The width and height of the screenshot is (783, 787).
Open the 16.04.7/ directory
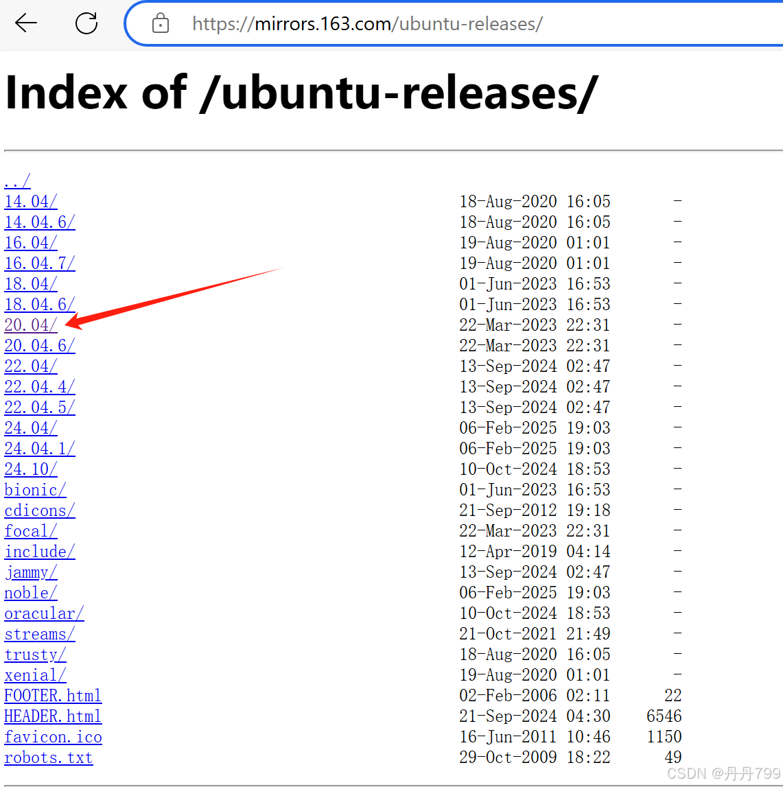(40, 263)
